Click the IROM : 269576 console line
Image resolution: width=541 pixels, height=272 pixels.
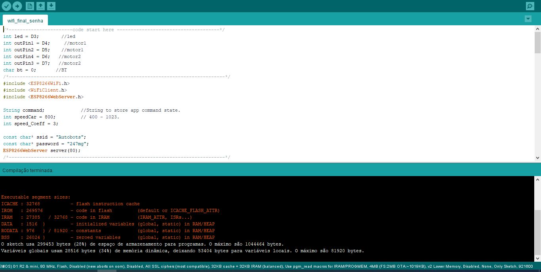point(110,210)
